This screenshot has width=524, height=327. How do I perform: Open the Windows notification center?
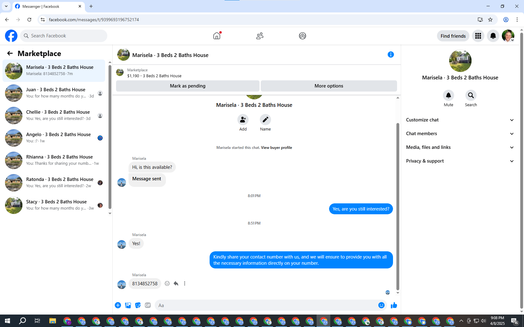coord(515,321)
